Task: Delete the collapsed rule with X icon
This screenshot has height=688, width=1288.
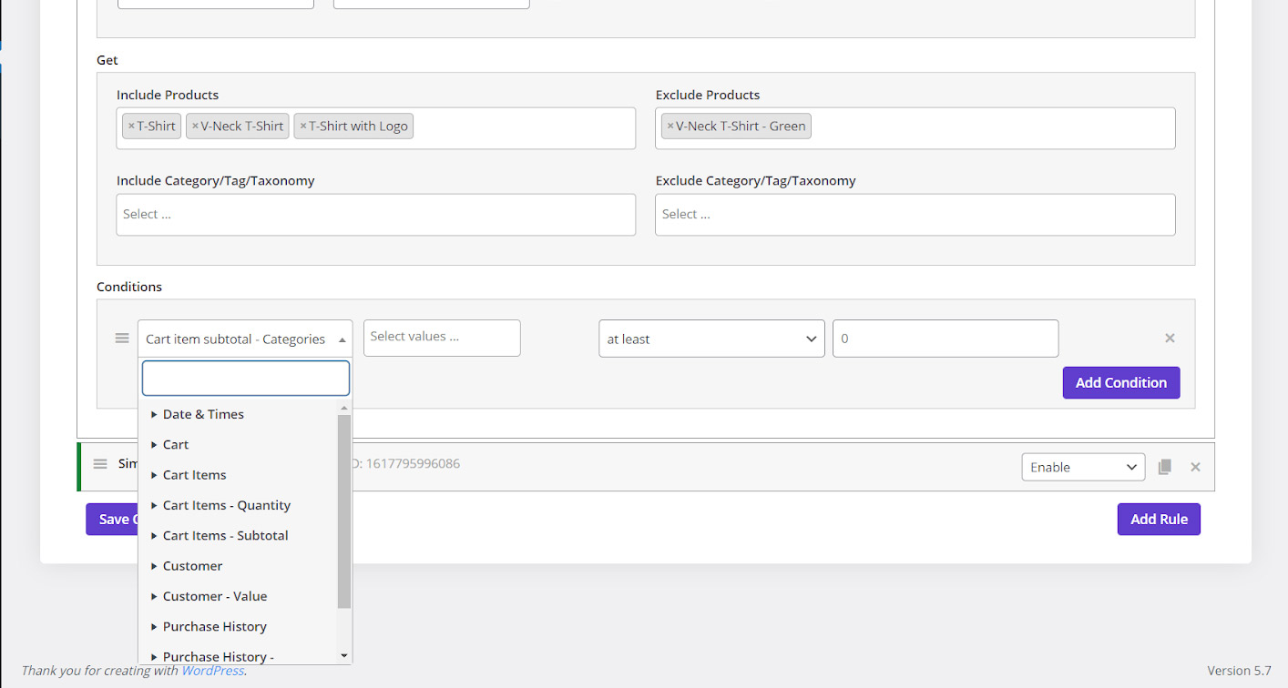Action: [x=1195, y=467]
